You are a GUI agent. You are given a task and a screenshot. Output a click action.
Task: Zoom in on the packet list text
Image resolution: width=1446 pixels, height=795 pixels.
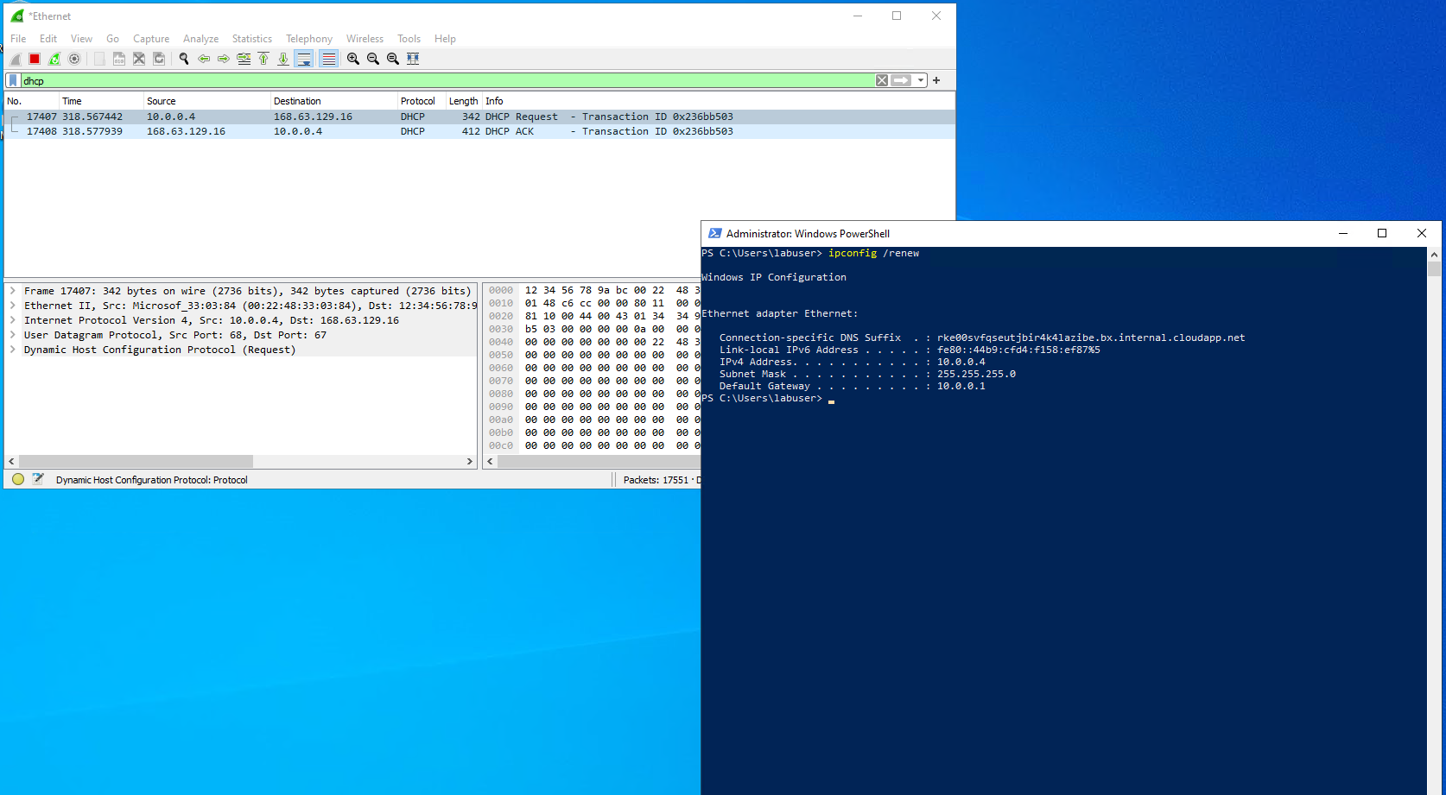tap(352, 58)
